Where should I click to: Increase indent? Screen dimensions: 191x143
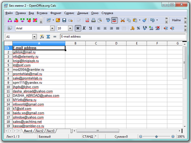point(172,28)
